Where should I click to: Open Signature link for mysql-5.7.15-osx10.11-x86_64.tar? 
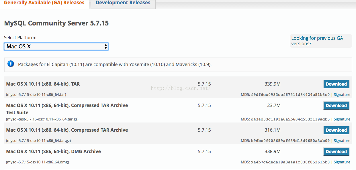[342, 94]
